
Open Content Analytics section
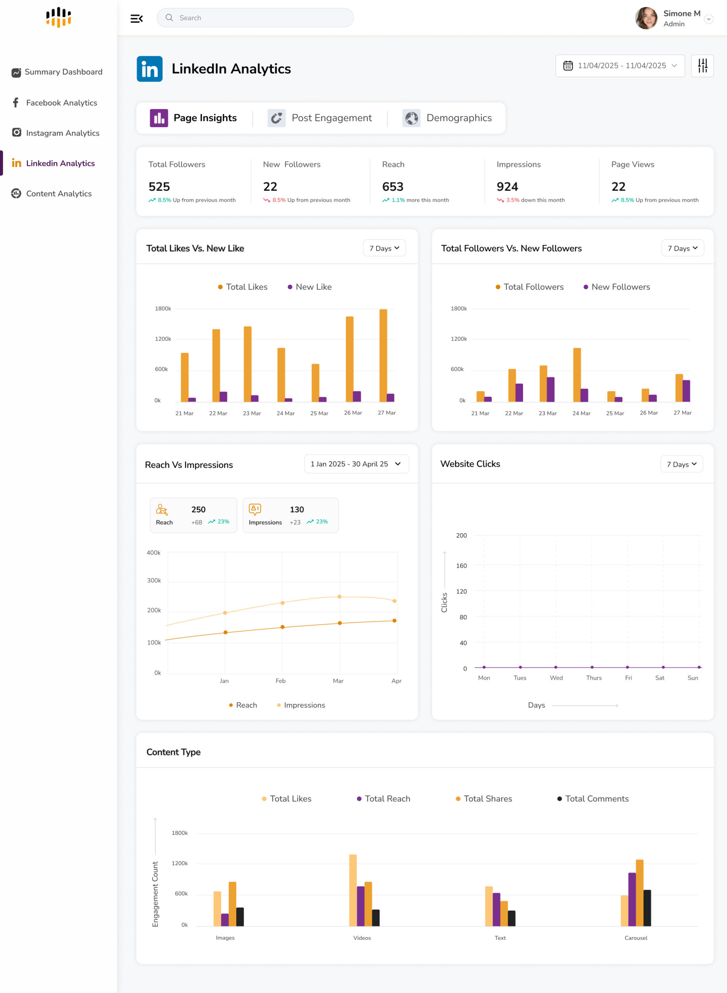coord(59,194)
